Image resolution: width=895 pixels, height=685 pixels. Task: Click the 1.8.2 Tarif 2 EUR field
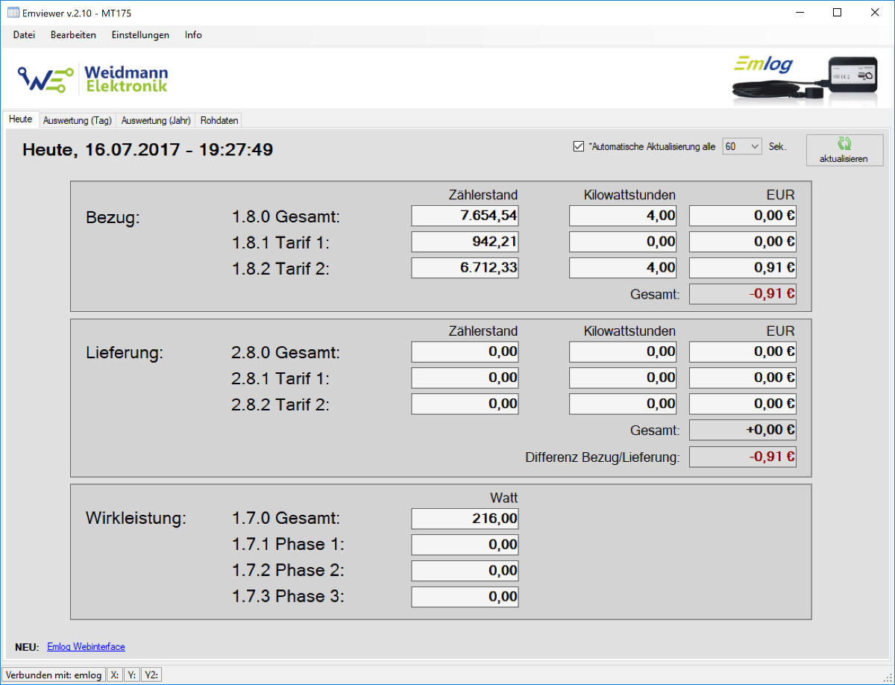742,268
